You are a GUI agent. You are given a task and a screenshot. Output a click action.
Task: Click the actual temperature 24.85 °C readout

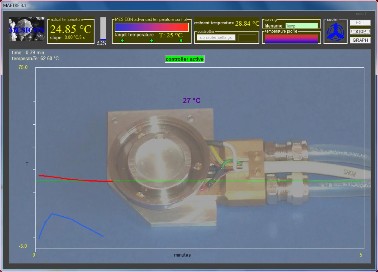pos(71,29)
